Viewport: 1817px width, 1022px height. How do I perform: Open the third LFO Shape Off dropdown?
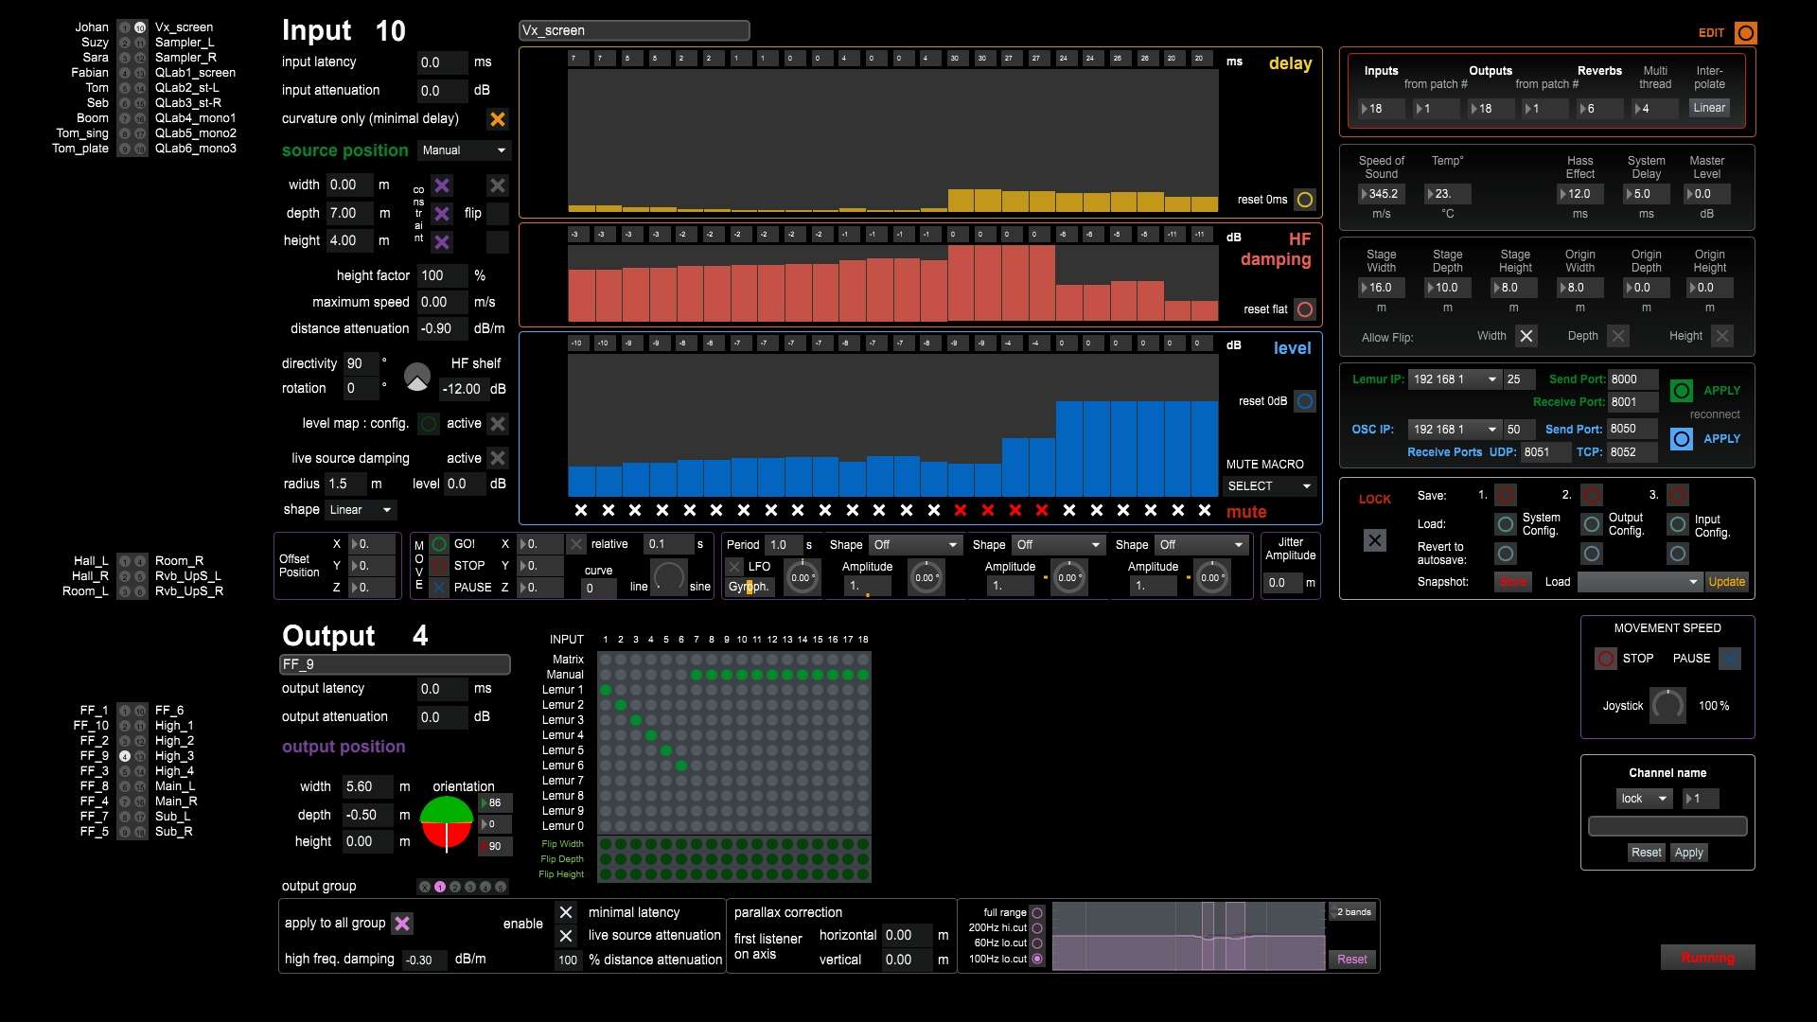(1202, 545)
